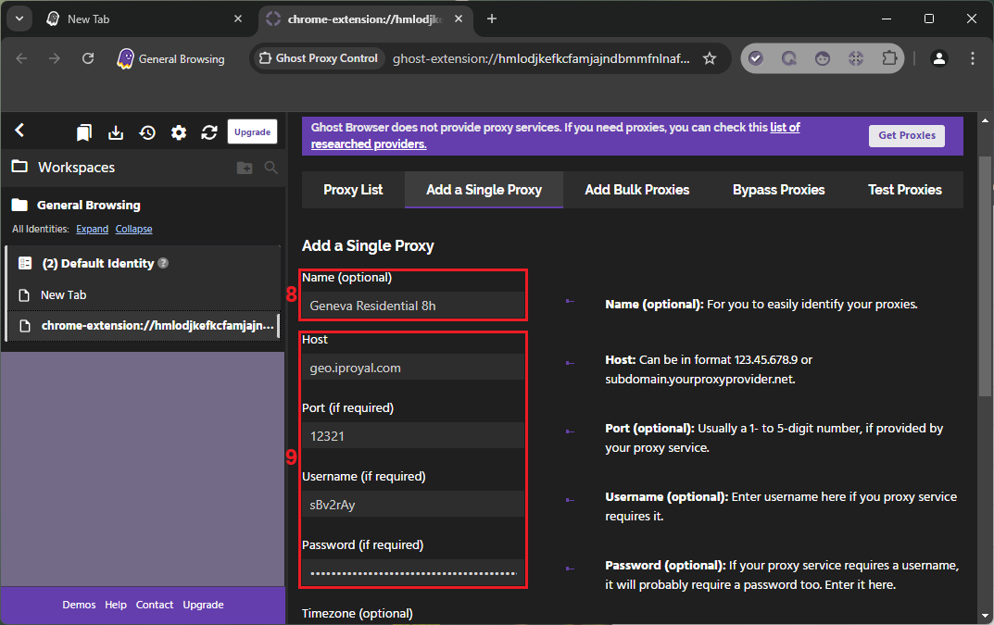Open the General Browsing ghost identity button
The image size is (994, 625).
(170, 58)
